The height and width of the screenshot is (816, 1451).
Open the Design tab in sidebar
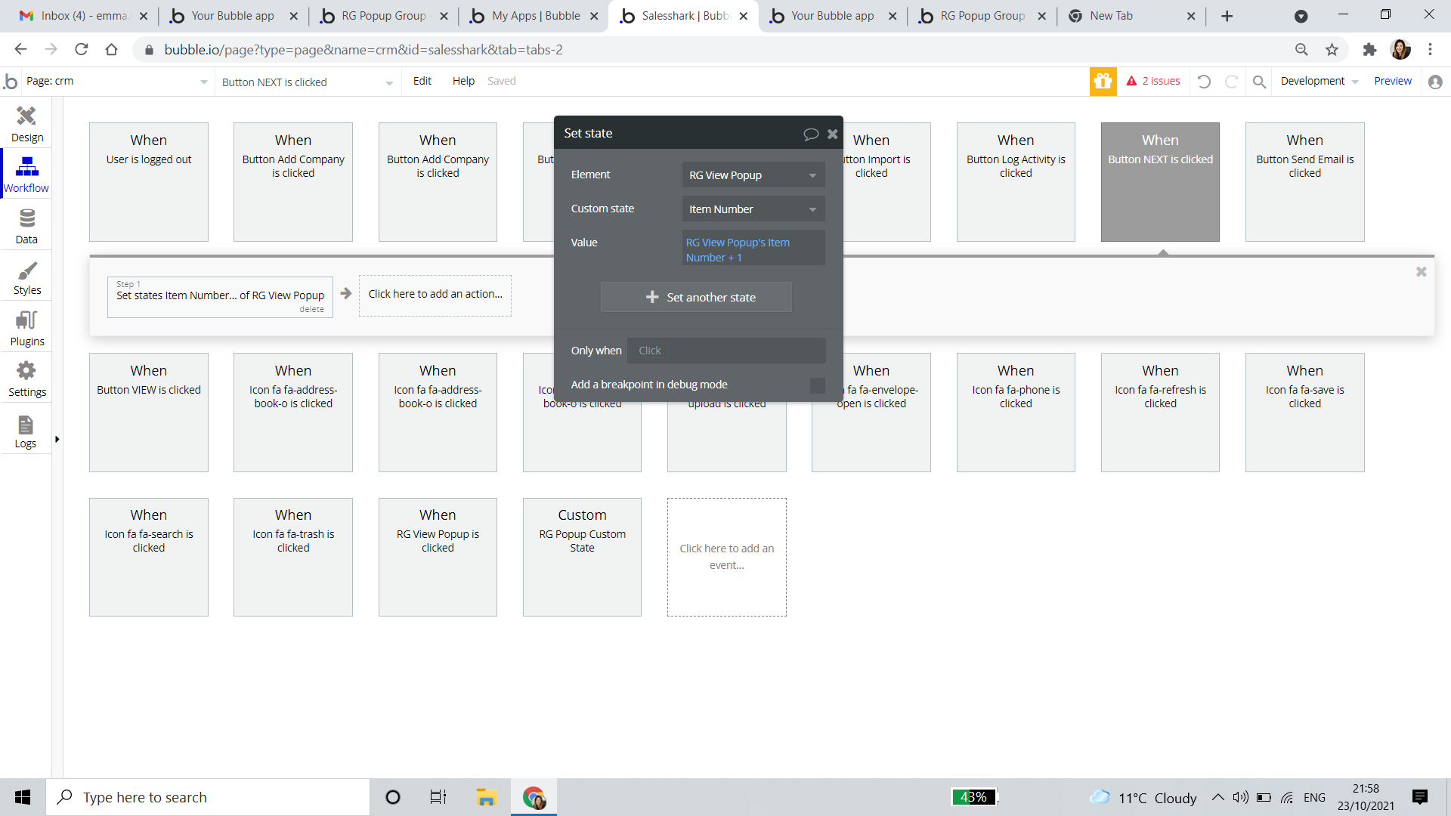coord(26,123)
